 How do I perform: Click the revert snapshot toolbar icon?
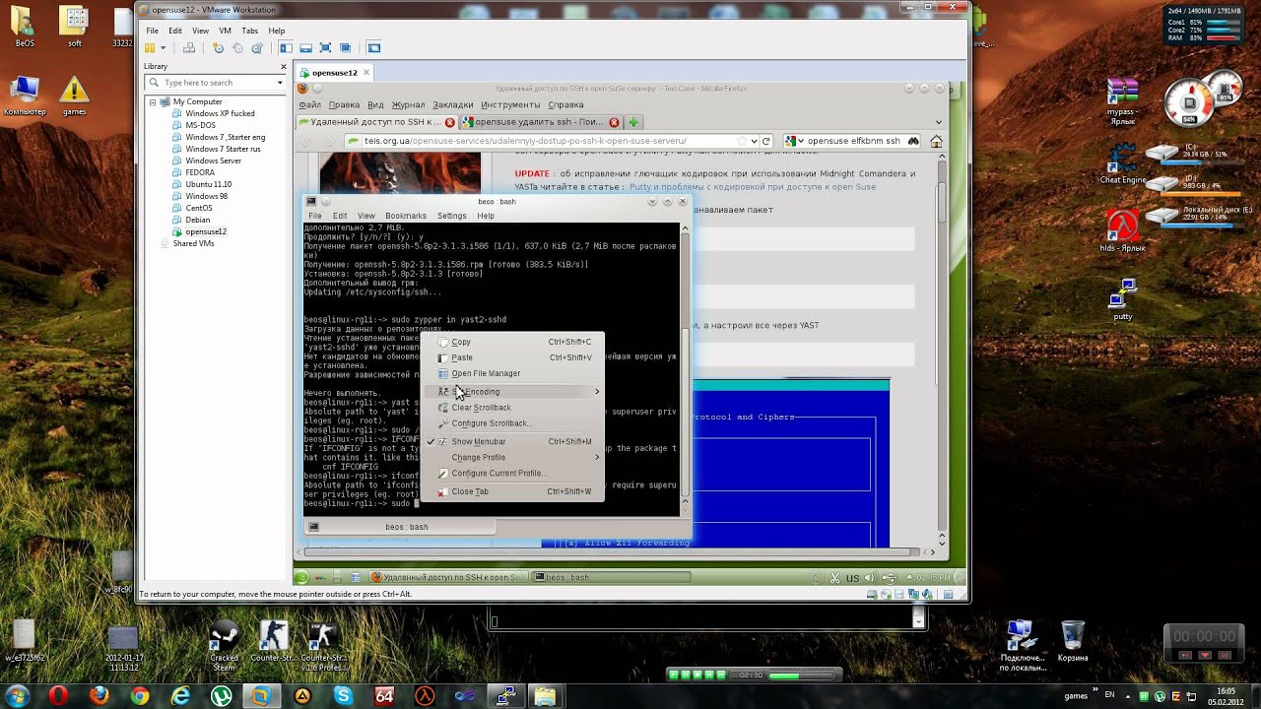pyautogui.click(x=237, y=48)
